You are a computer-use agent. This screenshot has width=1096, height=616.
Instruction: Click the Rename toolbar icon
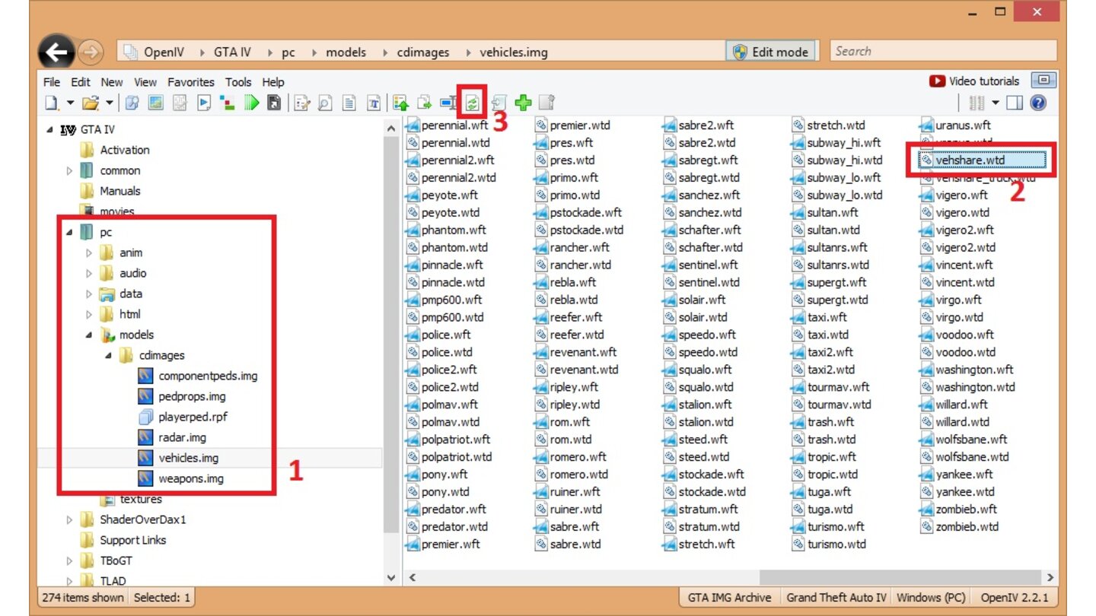pyautogui.click(x=449, y=103)
